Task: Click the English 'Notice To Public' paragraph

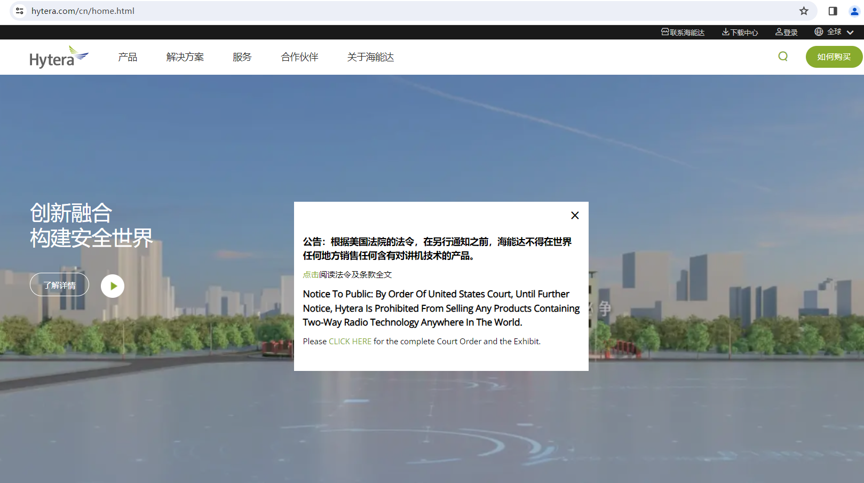Action: tap(441, 308)
